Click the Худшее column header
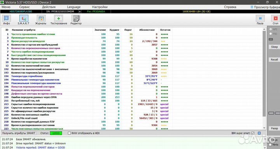The image size is (280, 149). click(114, 30)
